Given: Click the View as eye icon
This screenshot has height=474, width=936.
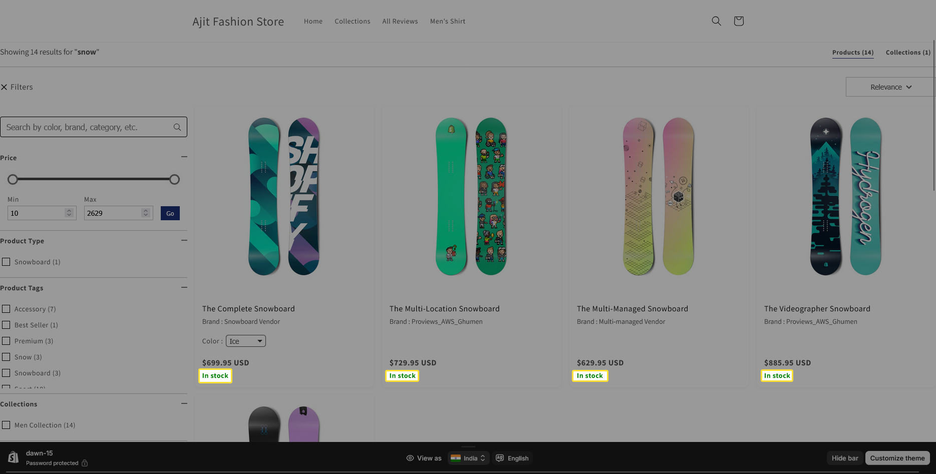Looking at the screenshot, I should pos(410,458).
